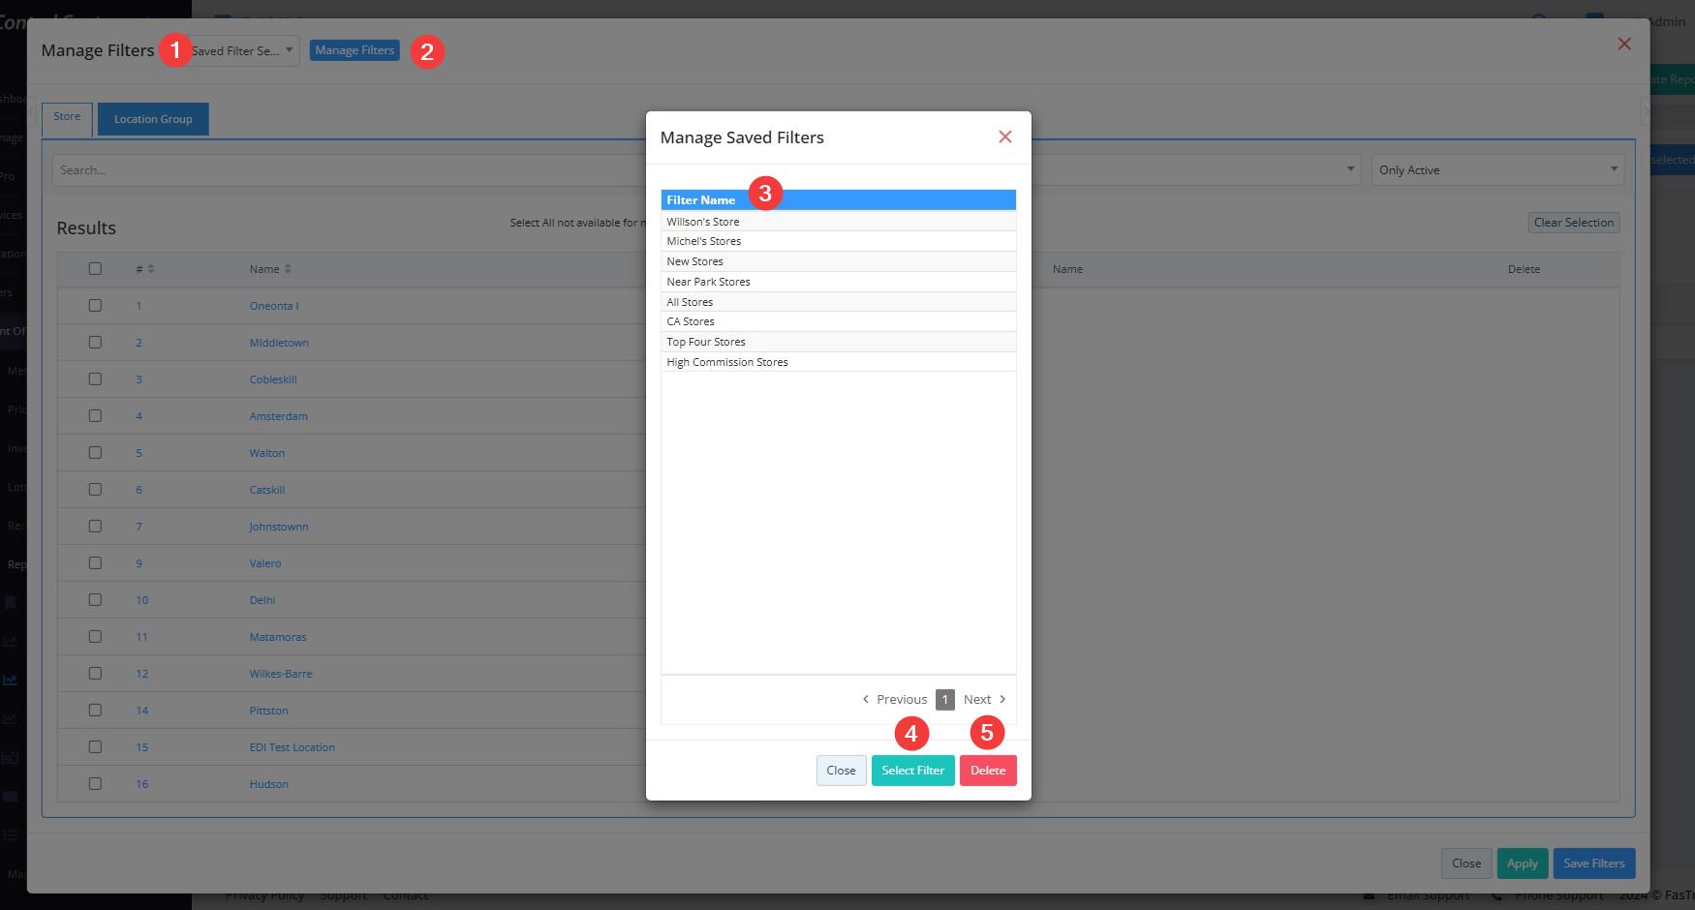The height and width of the screenshot is (910, 1695).
Task: Click the red X on Manage Filters panel
Action: (x=1623, y=44)
